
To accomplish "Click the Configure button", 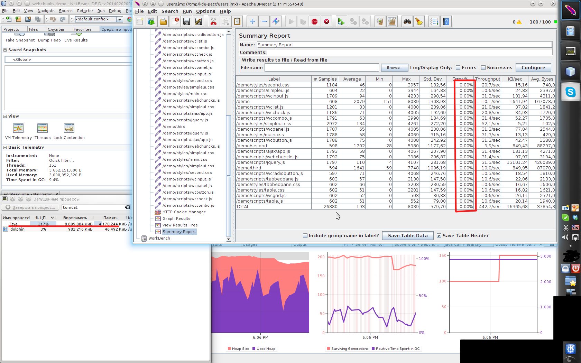I will click(533, 68).
